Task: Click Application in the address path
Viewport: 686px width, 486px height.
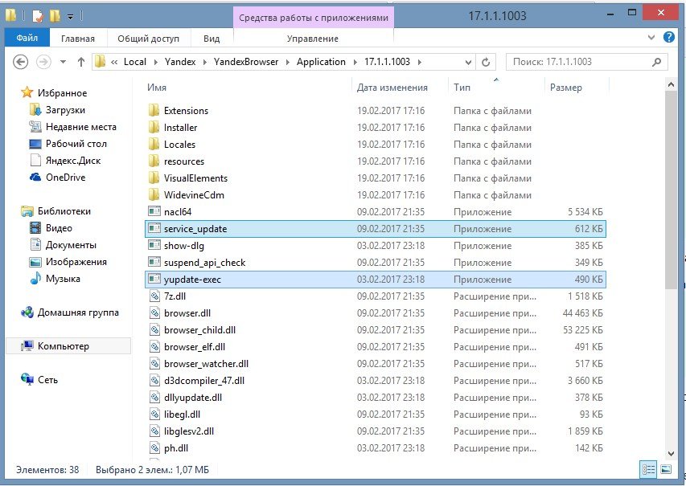Action: click(x=321, y=62)
